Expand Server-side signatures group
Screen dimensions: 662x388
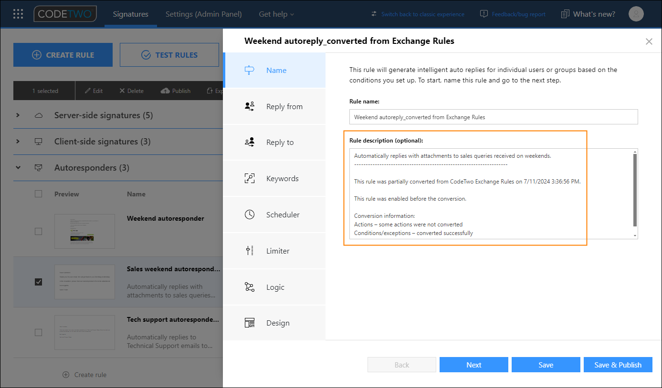point(18,115)
